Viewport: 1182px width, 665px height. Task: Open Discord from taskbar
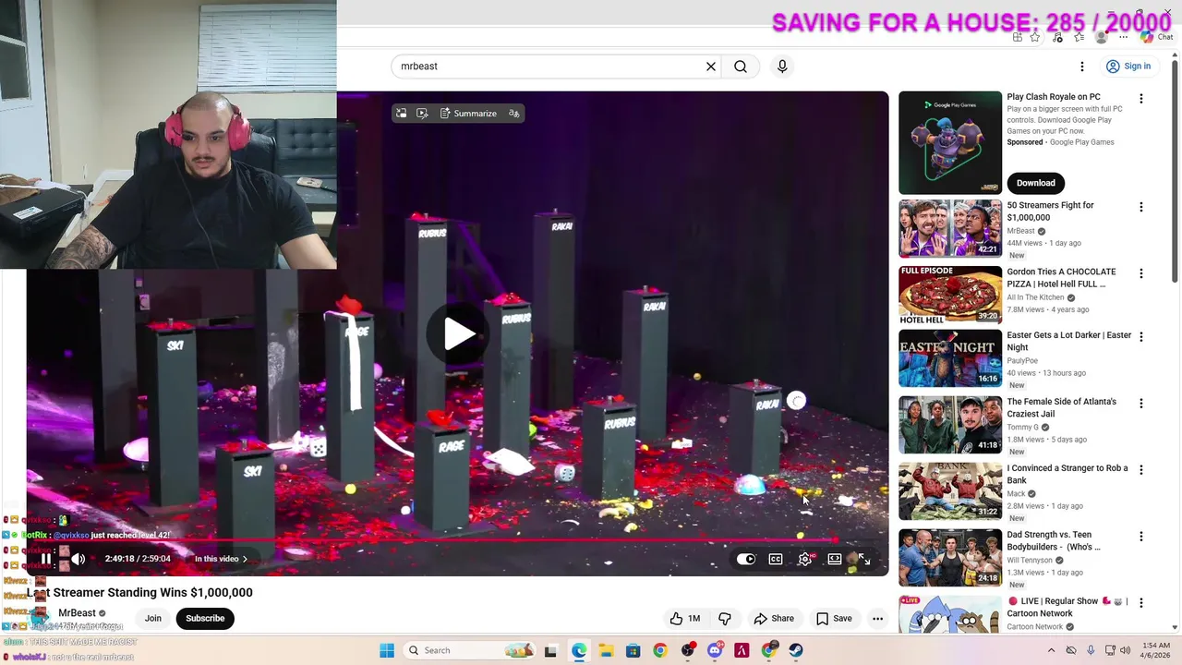[715, 650]
